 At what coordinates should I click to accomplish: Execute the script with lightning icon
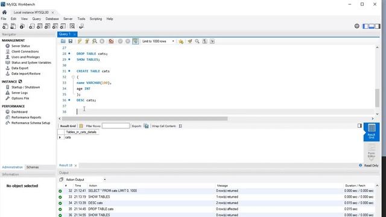80,42
